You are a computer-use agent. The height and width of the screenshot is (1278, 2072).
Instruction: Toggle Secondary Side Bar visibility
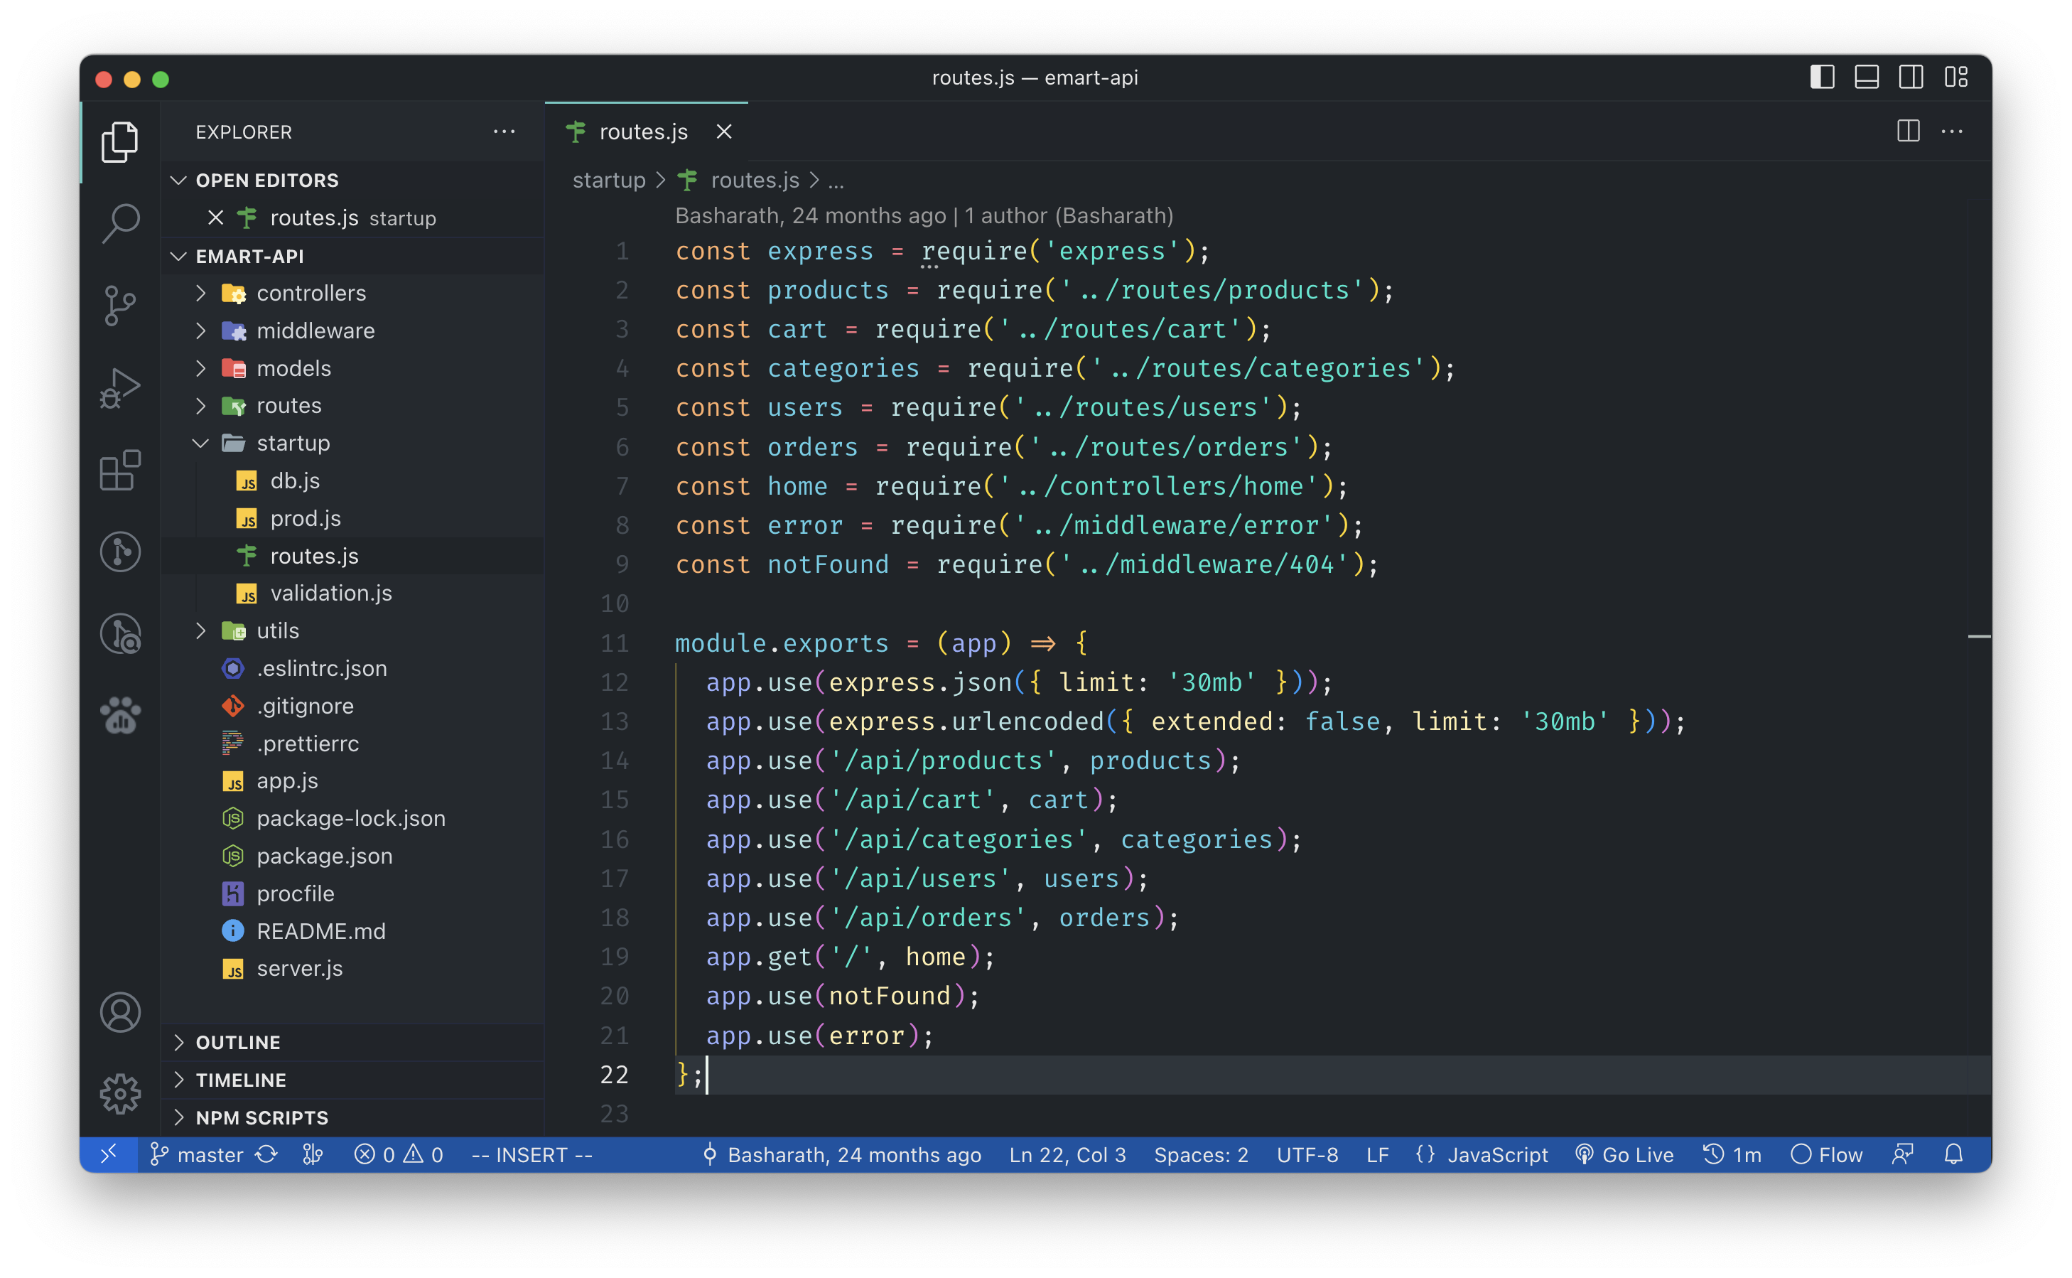[1911, 77]
